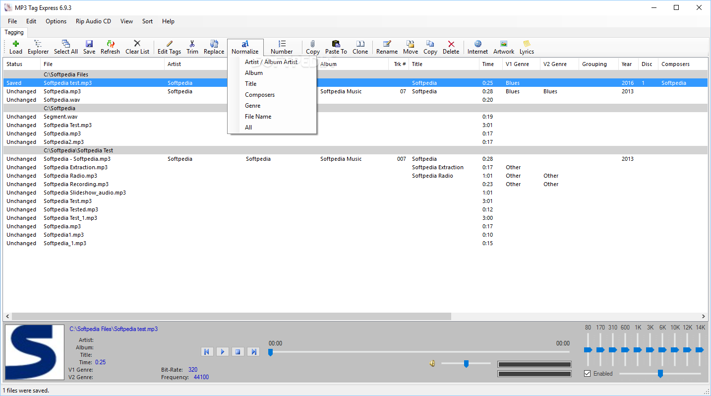711x396 pixels.
Task: Choose All in the Normalize dropdown
Action: click(272, 128)
